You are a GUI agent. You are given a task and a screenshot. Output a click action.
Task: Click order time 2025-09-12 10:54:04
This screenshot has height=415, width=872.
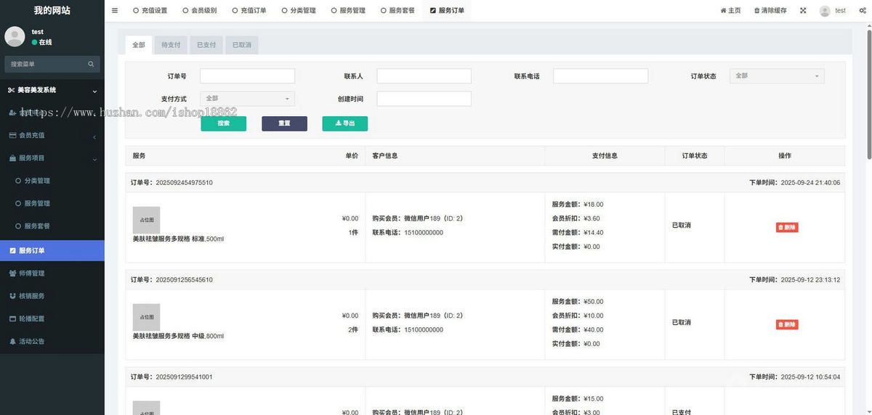810,377
